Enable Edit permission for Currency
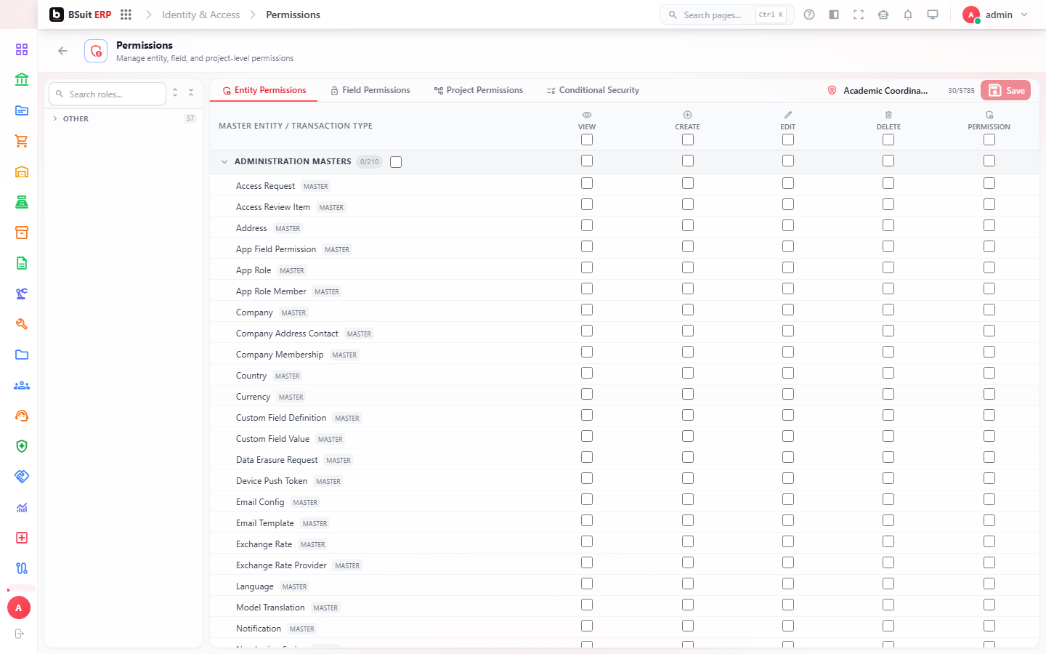Viewport: 1046px width, 654px height. coord(788,394)
